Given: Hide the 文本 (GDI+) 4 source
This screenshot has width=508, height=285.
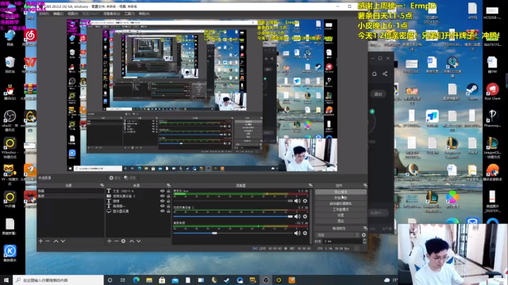Looking at the screenshot, I should (162, 191).
